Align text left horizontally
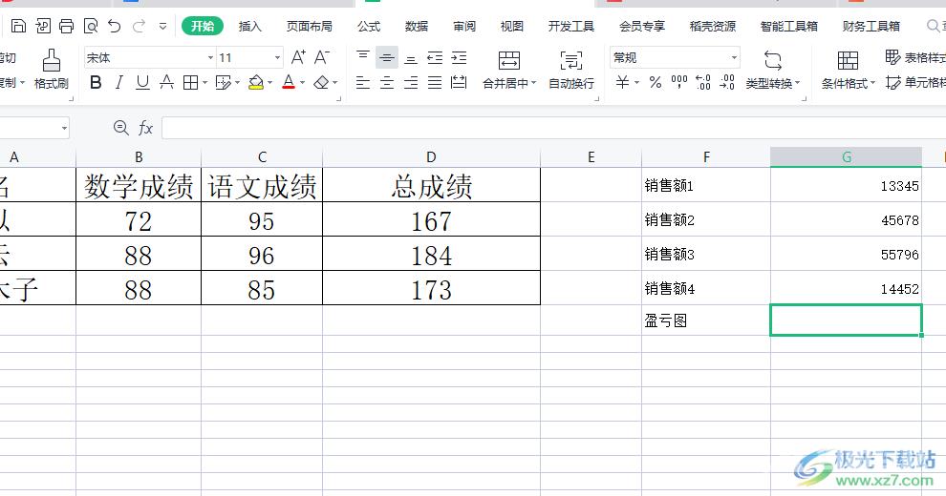946x496 pixels. click(x=362, y=82)
